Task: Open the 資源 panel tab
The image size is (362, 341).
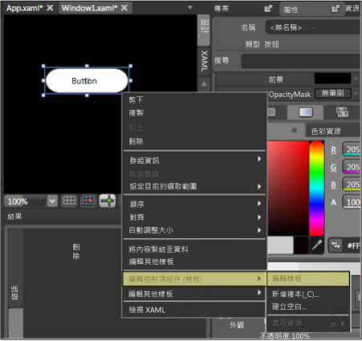Action: 352,9
